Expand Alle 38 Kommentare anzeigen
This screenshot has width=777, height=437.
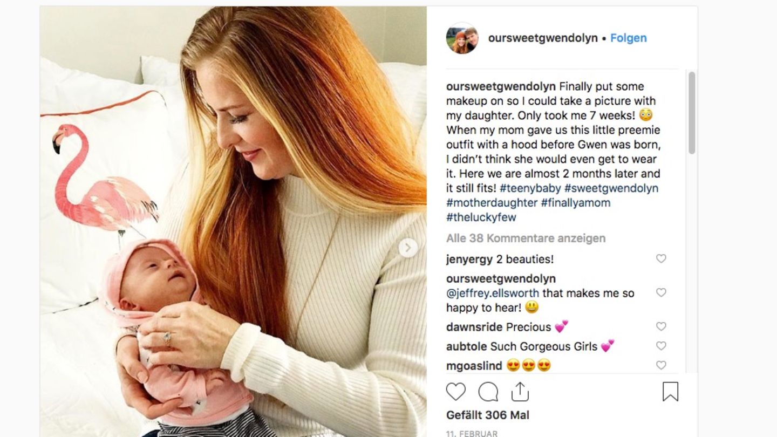click(526, 238)
